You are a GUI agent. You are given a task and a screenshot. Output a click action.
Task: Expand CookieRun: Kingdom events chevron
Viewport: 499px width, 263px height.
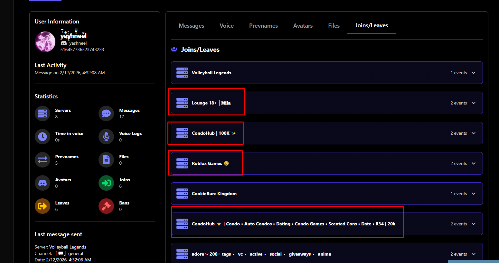474,194
